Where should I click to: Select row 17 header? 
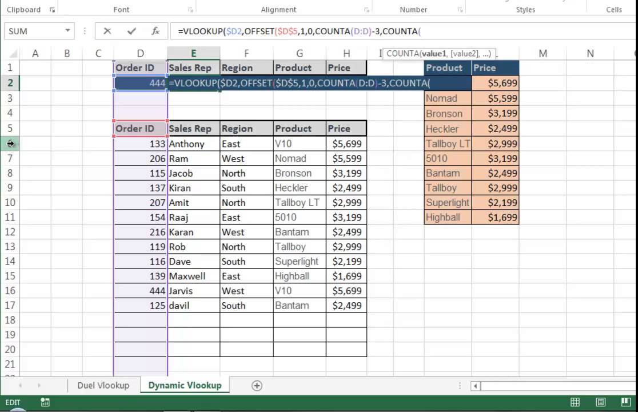pyautogui.click(x=10, y=306)
